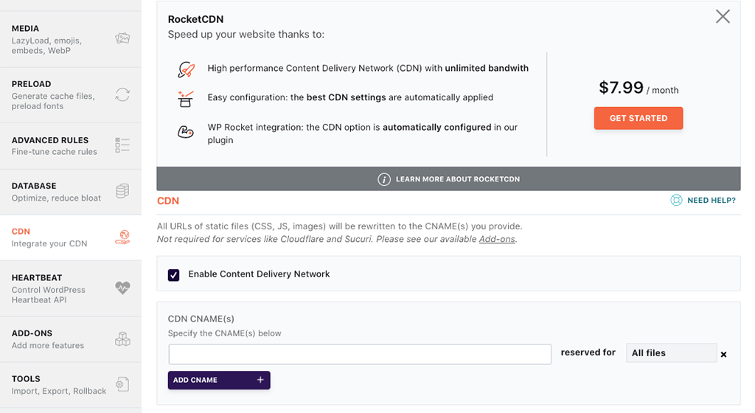
Task: Open the 'All files' reserved-for dropdown
Action: [671, 353]
